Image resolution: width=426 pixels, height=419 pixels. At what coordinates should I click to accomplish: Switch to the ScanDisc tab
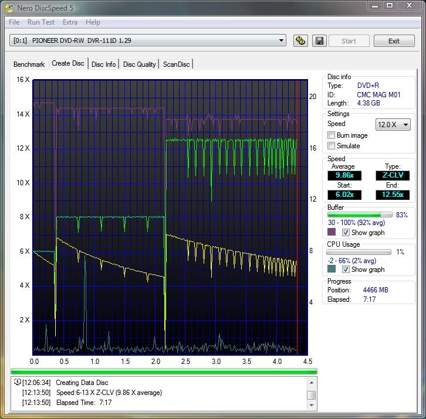pos(176,64)
